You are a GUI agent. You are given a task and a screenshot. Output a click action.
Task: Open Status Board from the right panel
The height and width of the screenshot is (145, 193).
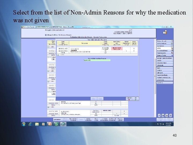tap(165, 41)
